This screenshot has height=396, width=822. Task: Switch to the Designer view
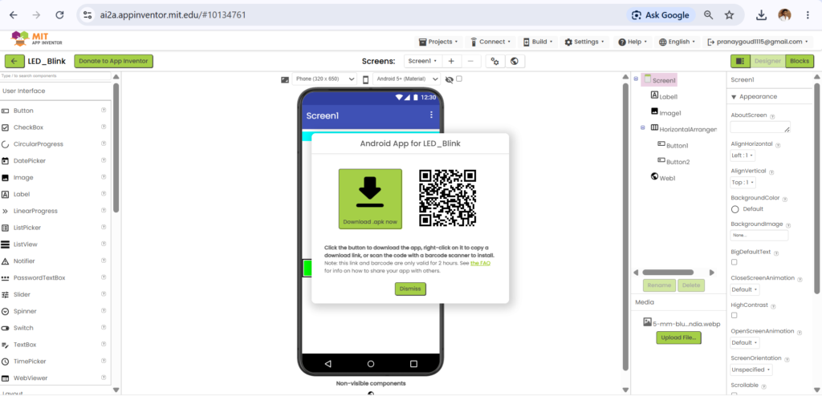tap(767, 61)
